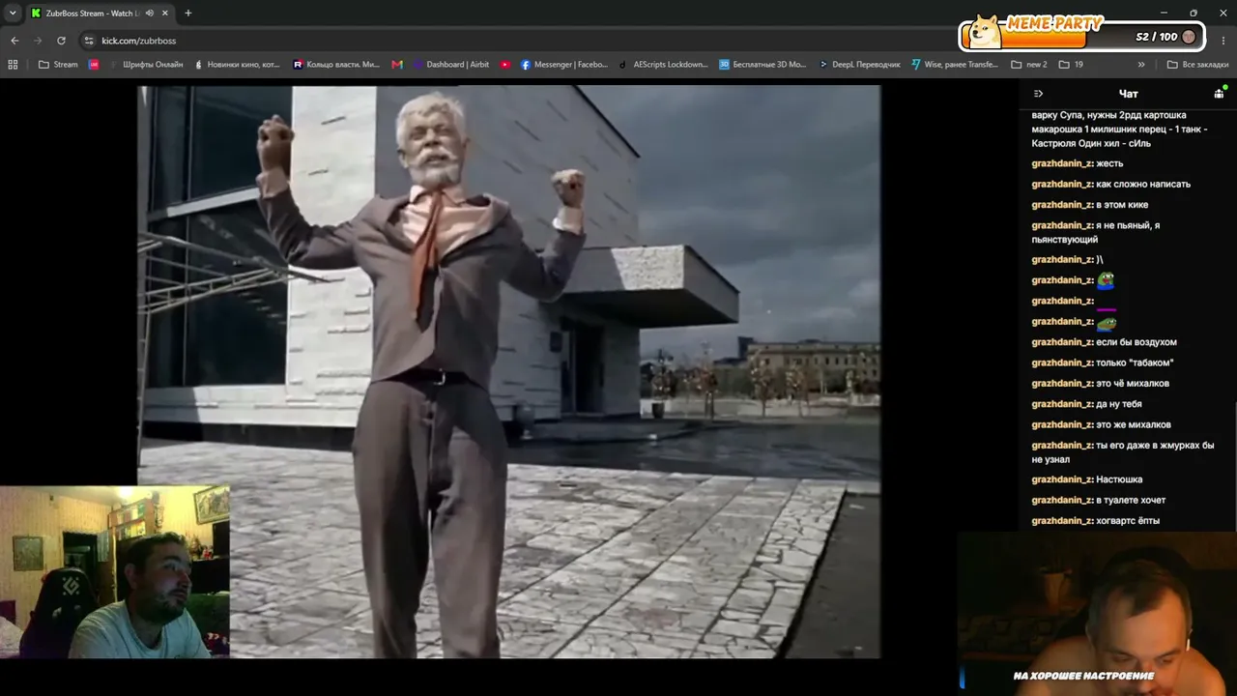Image resolution: width=1237 pixels, height=696 pixels.
Task: Open the YouTube bookmark icon
Action: click(505, 65)
